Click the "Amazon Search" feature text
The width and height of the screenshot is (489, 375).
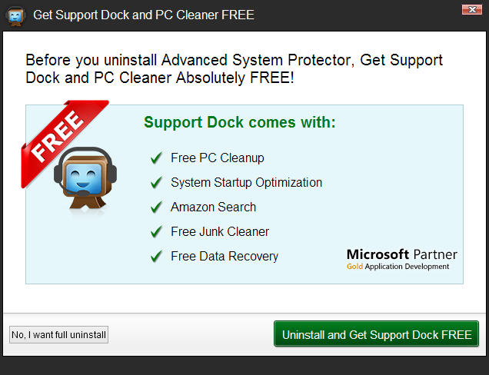tap(214, 207)
